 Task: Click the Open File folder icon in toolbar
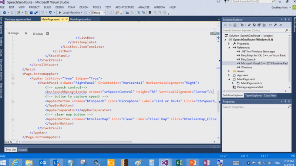[26, 13]
